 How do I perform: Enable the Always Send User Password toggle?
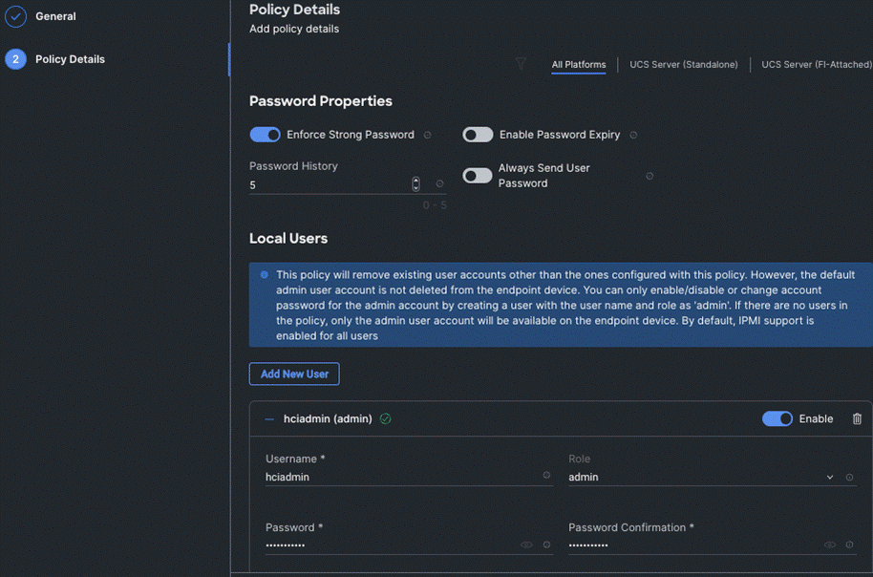click(478, 175)
